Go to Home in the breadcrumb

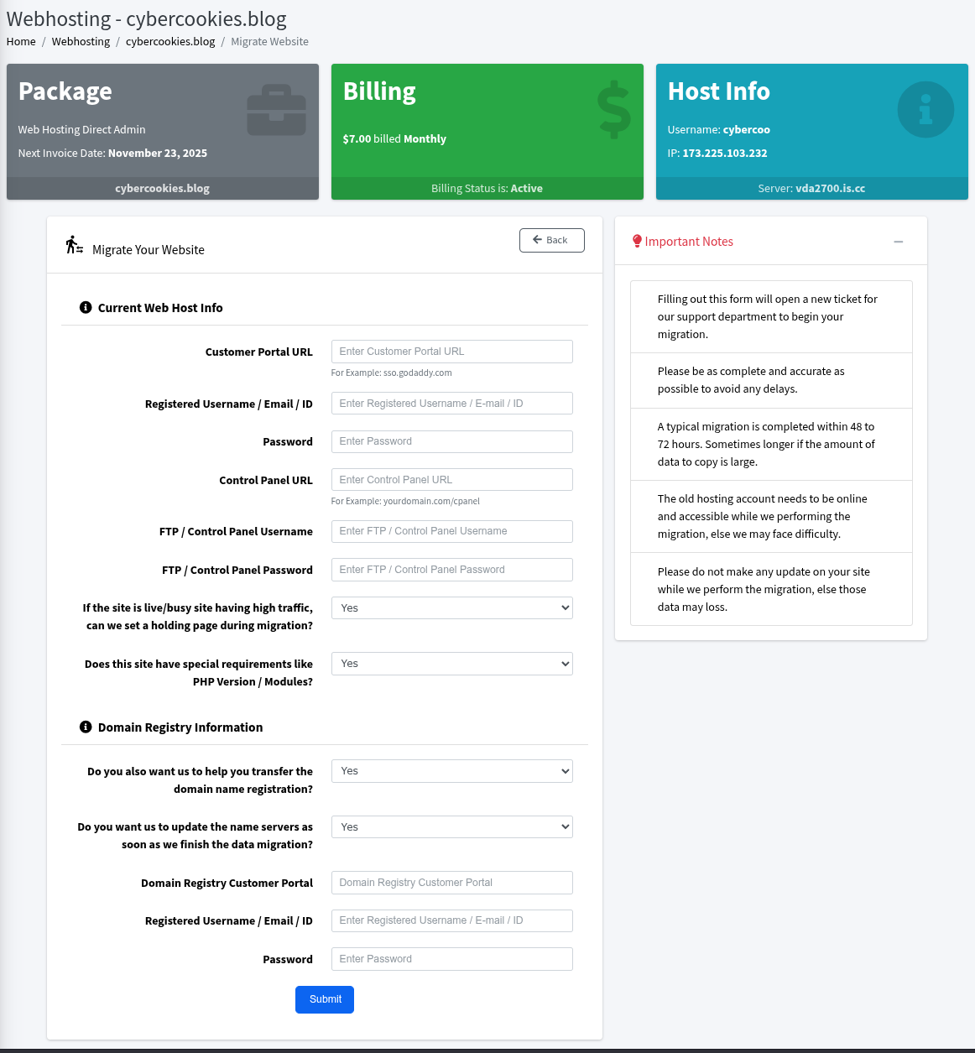(x=21, y=42)
